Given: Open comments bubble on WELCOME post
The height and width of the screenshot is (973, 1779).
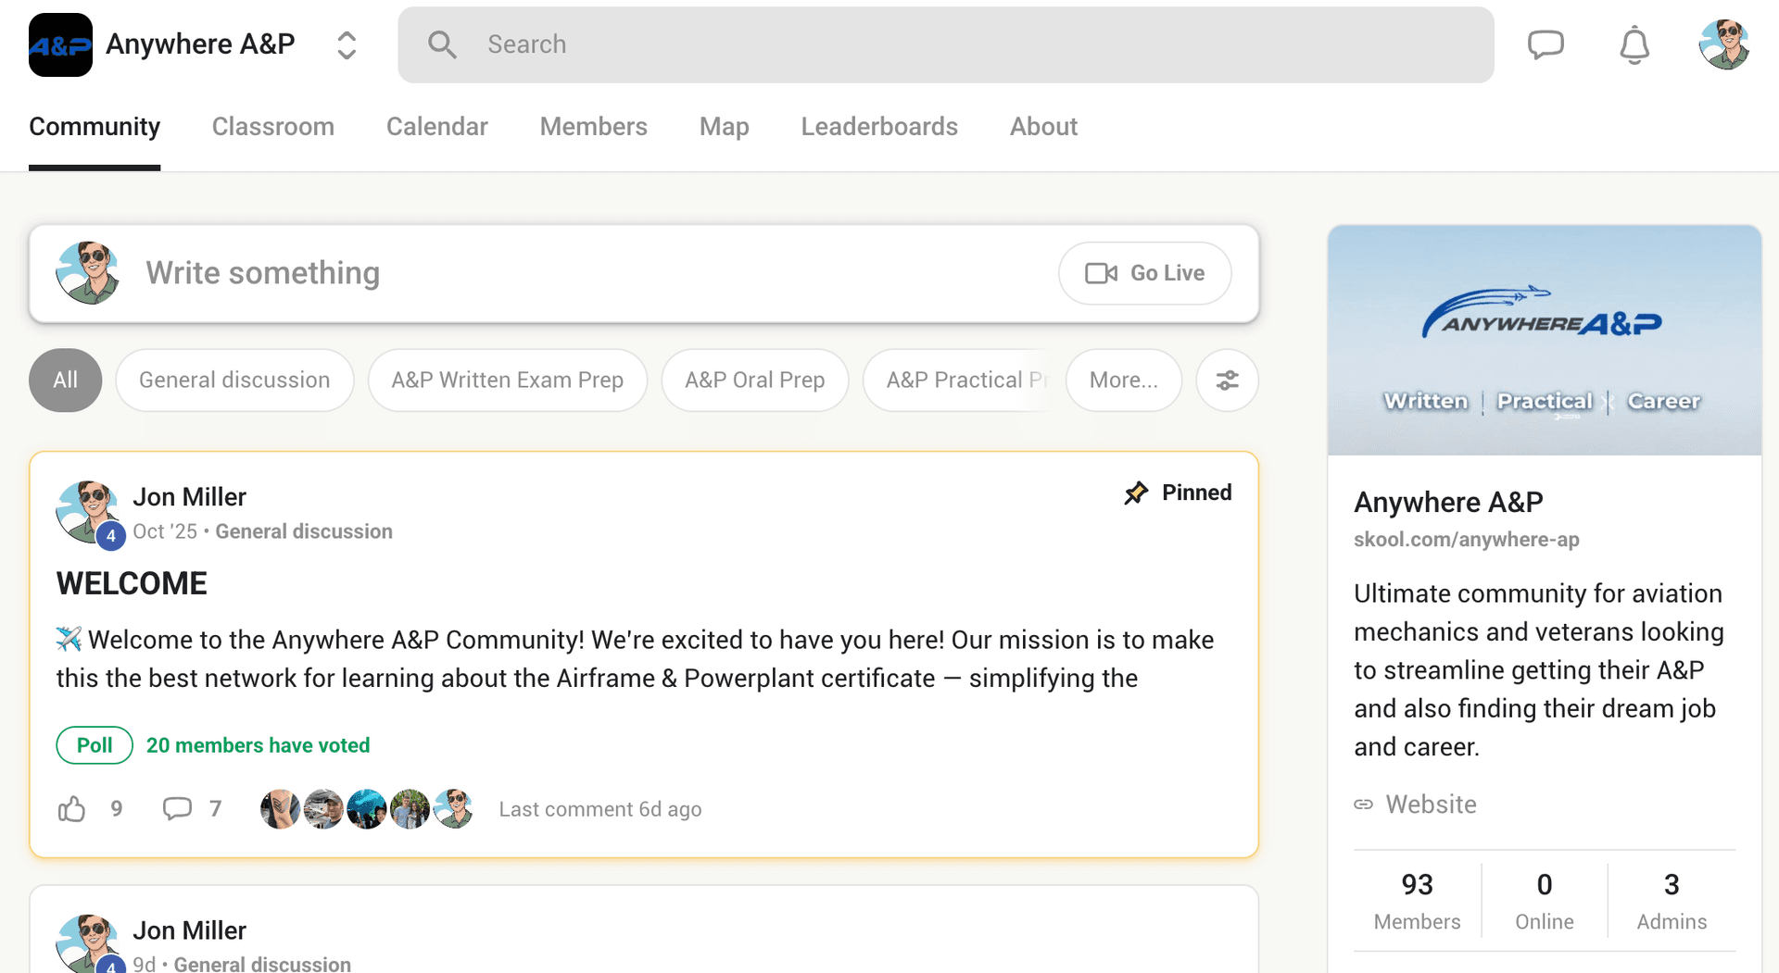Looking at the screenshot, I should point(177,809).
